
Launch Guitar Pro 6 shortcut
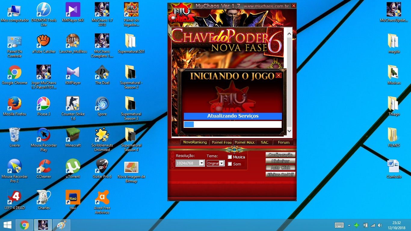coord(102,169)
